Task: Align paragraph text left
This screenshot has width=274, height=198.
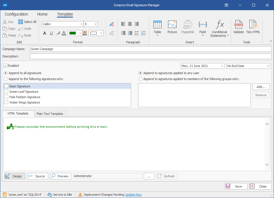Action: [123, 24]
